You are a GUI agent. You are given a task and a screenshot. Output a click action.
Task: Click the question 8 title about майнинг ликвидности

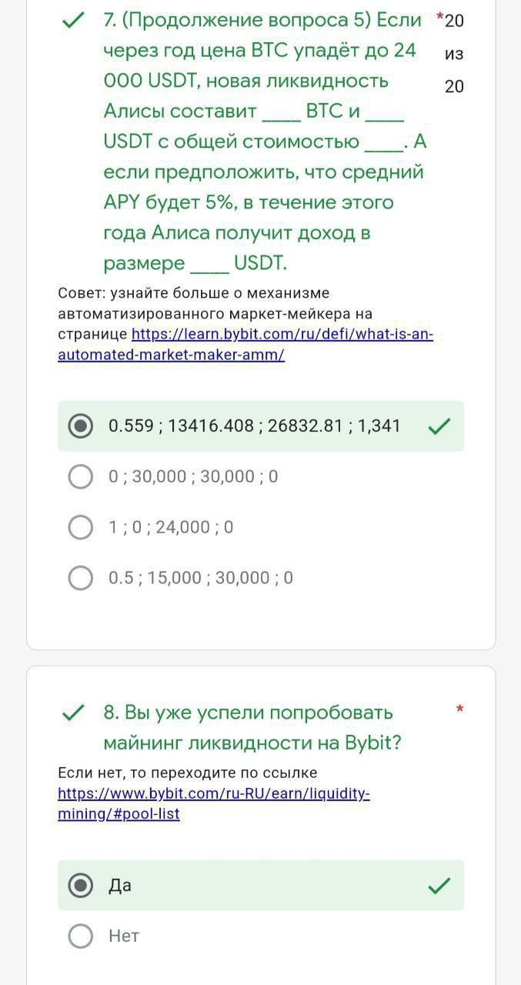pyautogui.click(x=252, y=728)
